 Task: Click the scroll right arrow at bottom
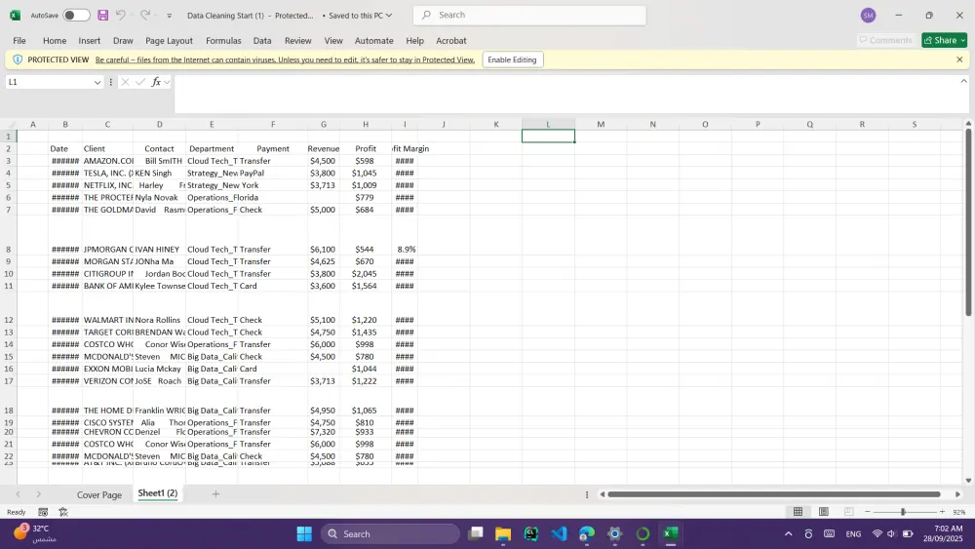pos(957,494)
